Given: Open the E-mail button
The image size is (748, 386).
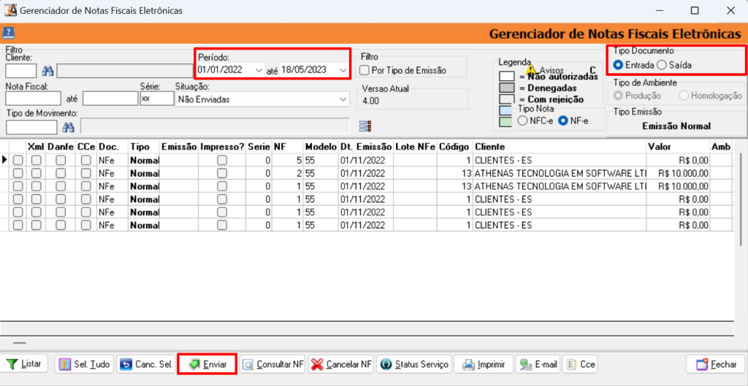Looking at the screenshot, I should coord(538,365).
